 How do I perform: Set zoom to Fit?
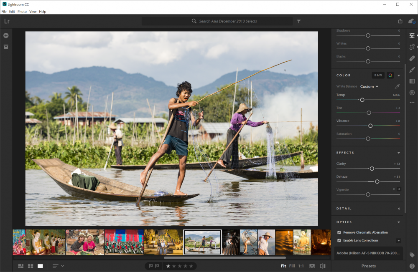pyautogui.click(x=283, y=266)
